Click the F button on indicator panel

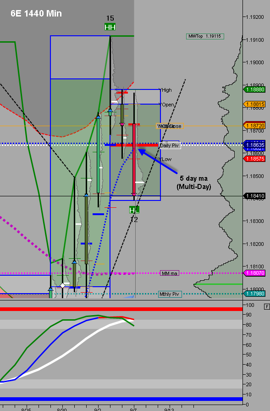pos(267,306)
